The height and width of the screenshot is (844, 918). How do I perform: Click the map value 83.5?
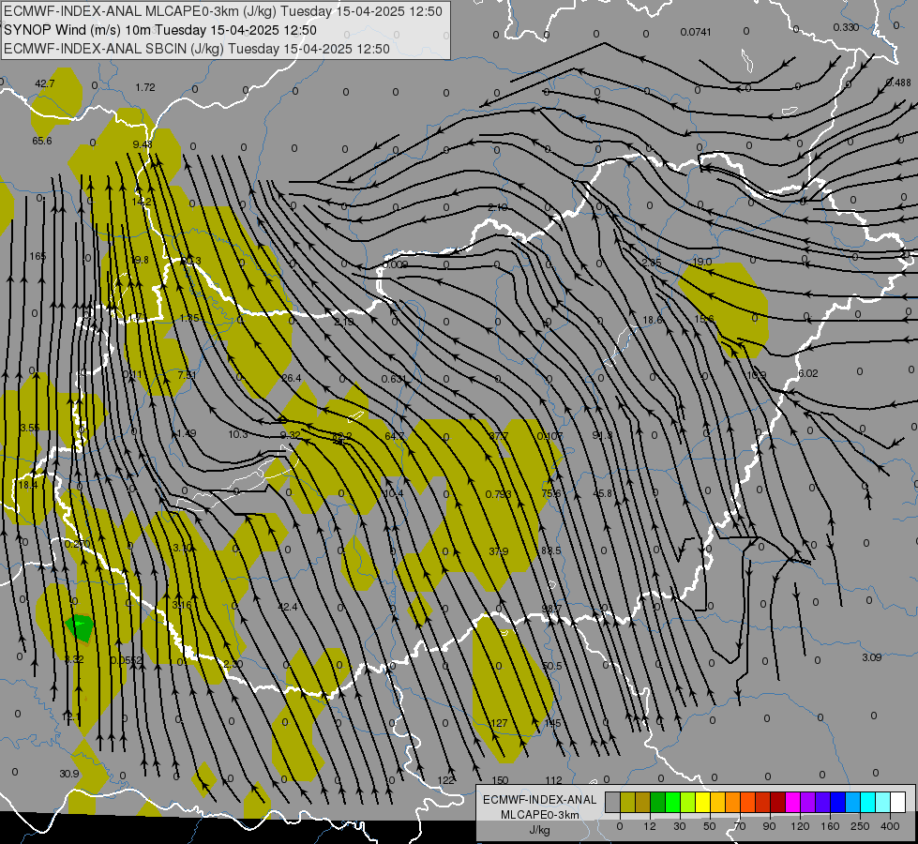[551, 550]
